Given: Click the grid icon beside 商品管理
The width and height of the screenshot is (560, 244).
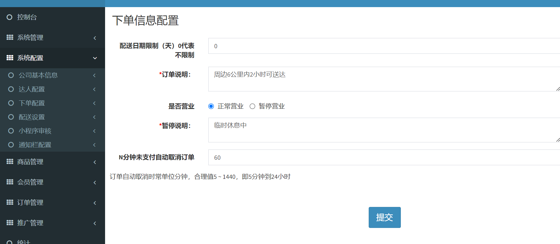Looking at the screenshot, I should coord(10,162).
